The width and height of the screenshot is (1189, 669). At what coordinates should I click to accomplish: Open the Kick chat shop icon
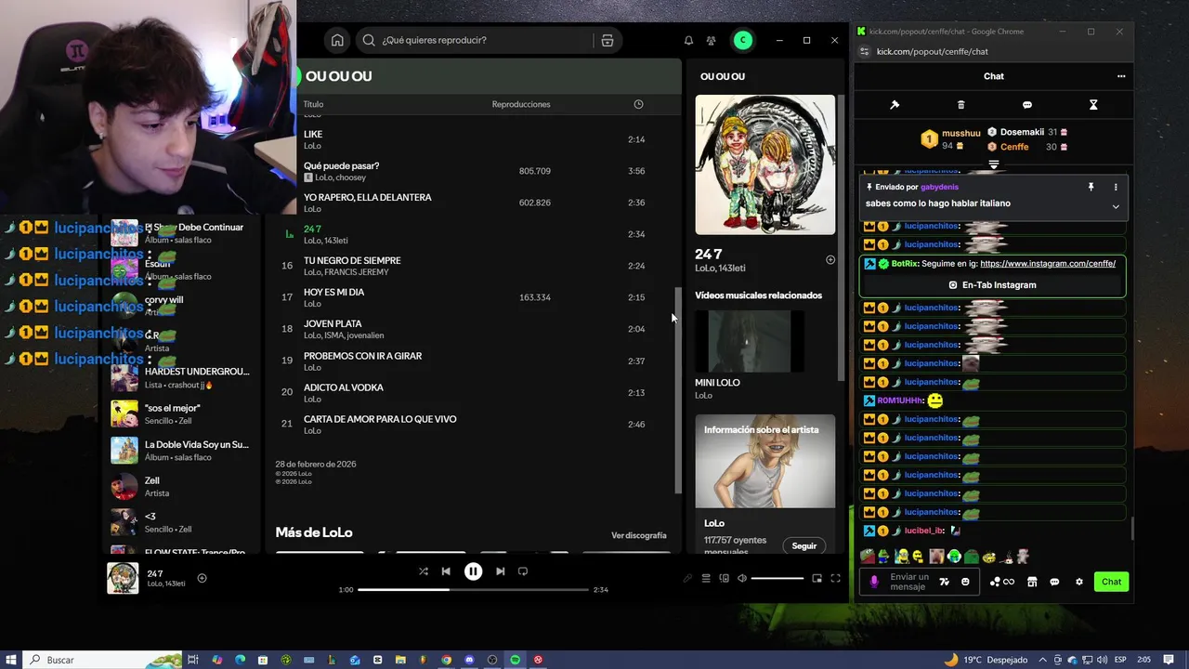coord(1032,582)
